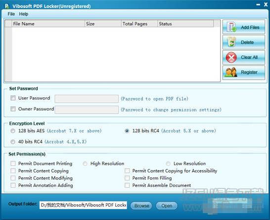
Task: Select 40 bits RC4 encryption
Action: pyautogui.click(x=13, y=142)
